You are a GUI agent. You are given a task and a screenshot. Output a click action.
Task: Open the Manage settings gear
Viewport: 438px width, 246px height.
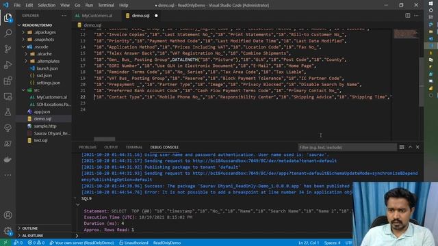[8, 231]
